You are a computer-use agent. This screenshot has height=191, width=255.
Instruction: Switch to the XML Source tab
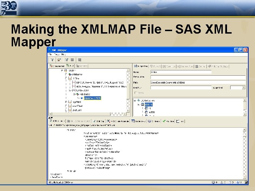point(57,121)
